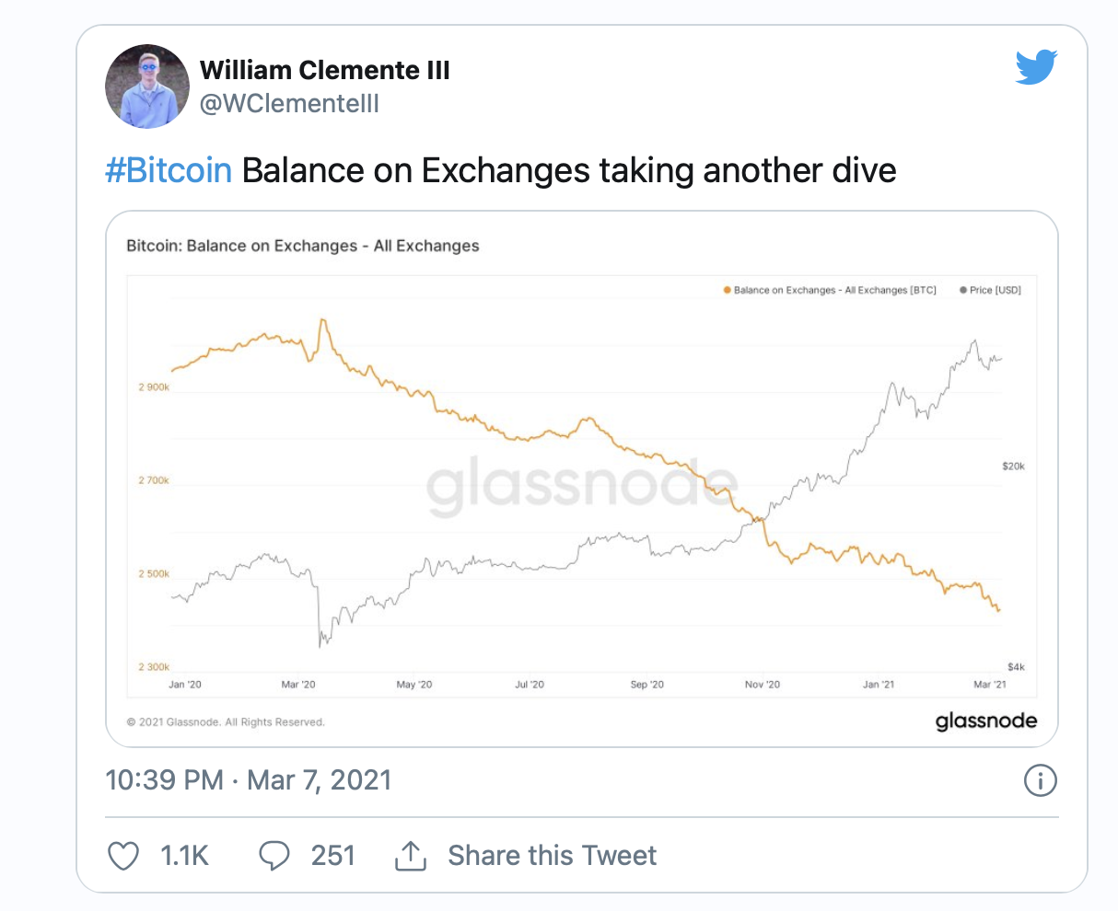Open the tweet info circle icon
The height and width of the screenshot is (911, 1118).
coord(1040,781)
